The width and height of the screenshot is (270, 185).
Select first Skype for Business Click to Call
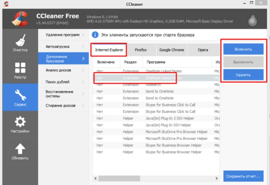[x=156, y=105]
